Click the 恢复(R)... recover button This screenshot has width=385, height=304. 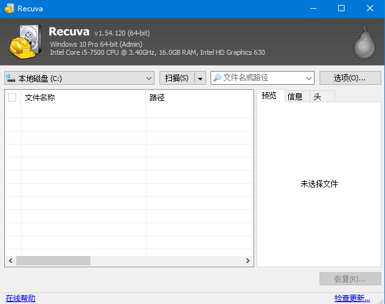(350, 278)
